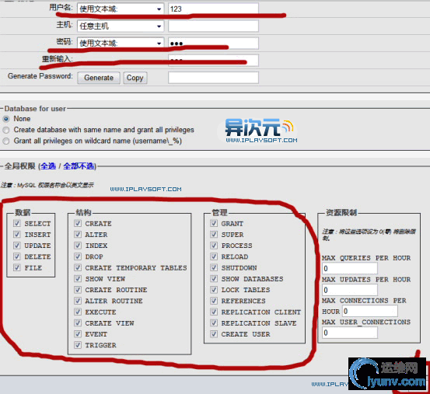
Task: Toggle the RELOAD privilege checkbox
Action: [x=214, y=256]
